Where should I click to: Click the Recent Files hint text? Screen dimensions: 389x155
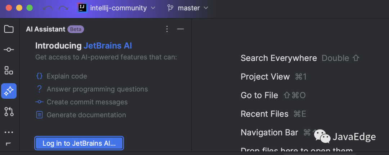pos(264,114)
